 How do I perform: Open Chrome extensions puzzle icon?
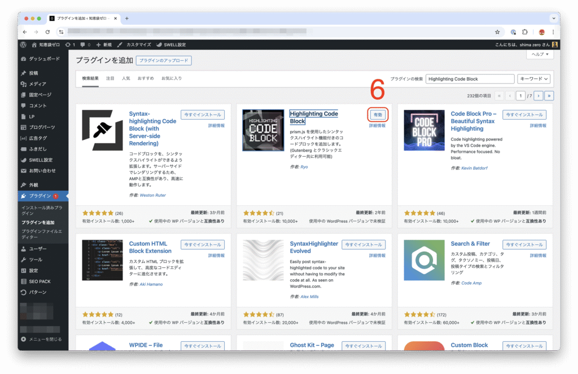525,32
